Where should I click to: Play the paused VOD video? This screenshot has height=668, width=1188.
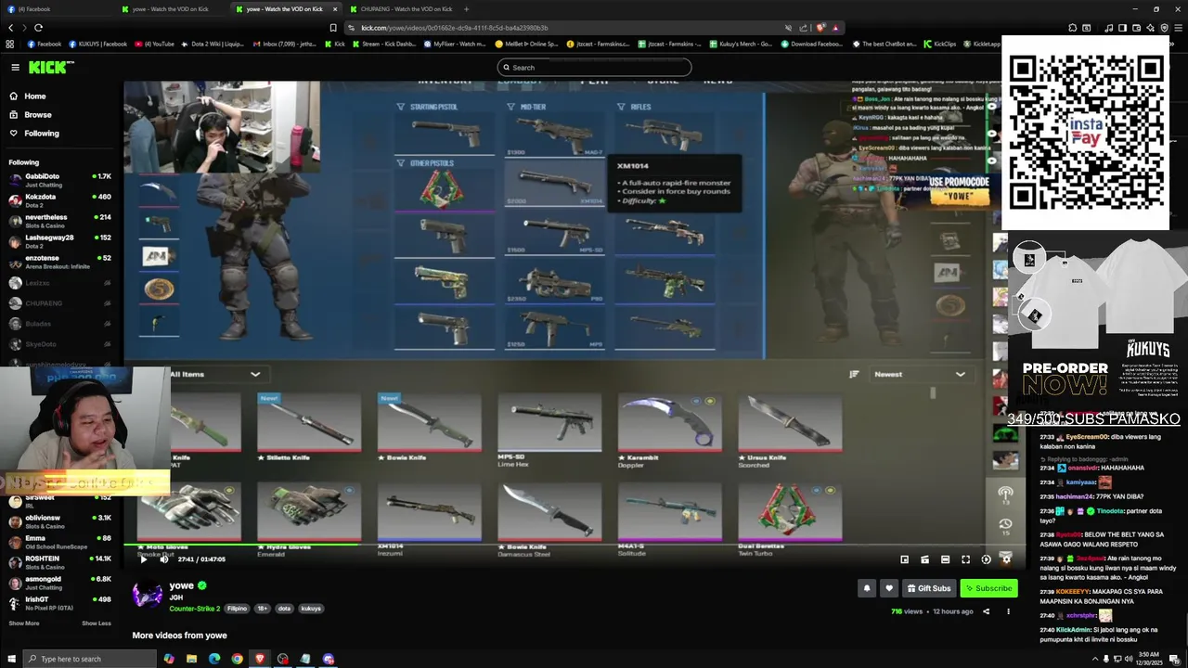point(143,559)
